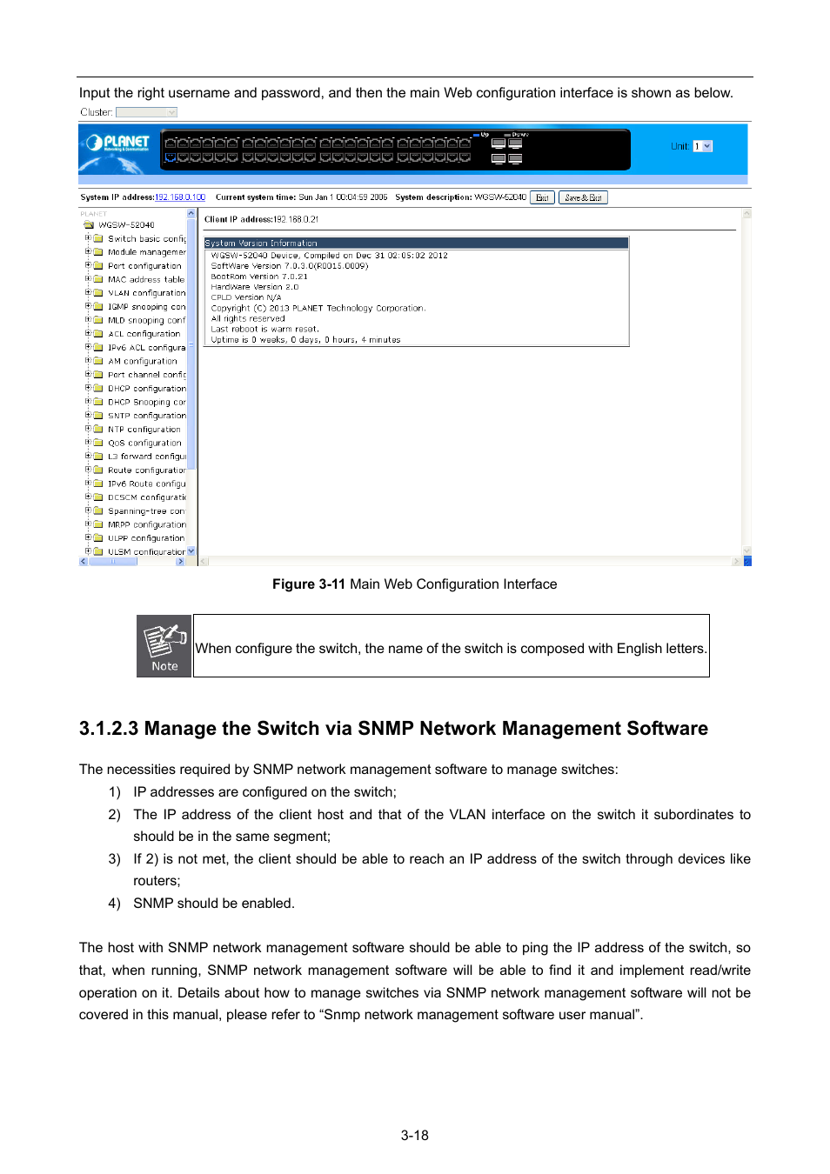Click the Route configuration folder icon
This screenshot has width=830, height=1174.
click(x=98, y=470)
